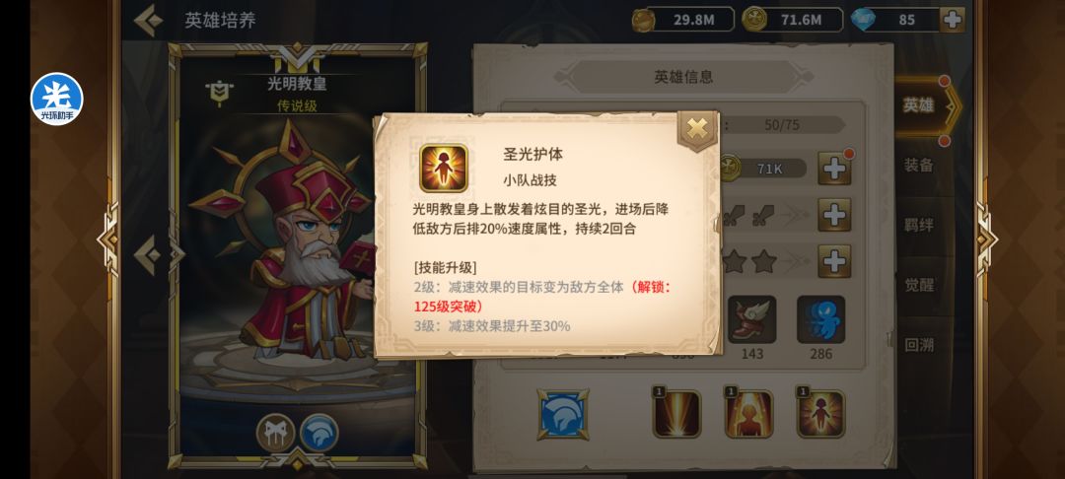Tap the blue spirit stat icon showing 286
This screenshot has width=1065, height=479.
click(820, 319)
